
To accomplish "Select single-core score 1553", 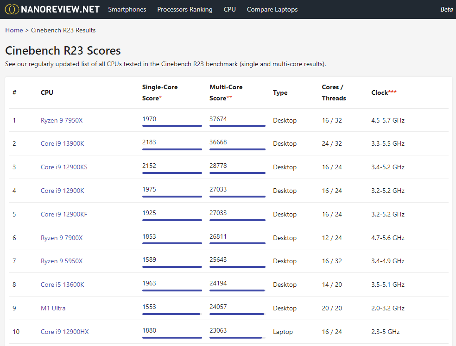I will pos(149,307).
